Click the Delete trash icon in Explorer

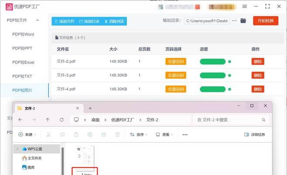(117, 135)
